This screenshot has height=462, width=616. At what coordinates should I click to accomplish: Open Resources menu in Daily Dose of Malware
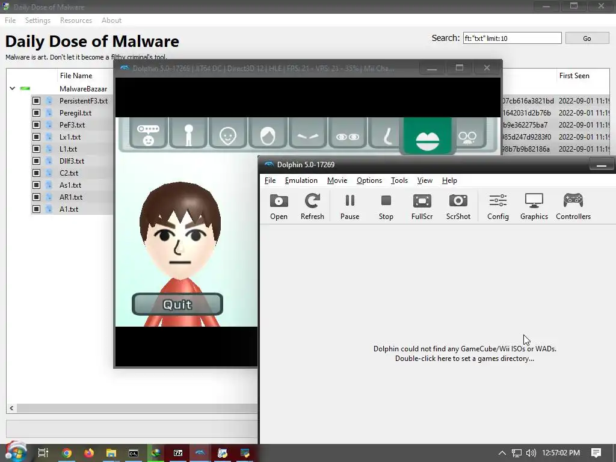click(76, 20)
